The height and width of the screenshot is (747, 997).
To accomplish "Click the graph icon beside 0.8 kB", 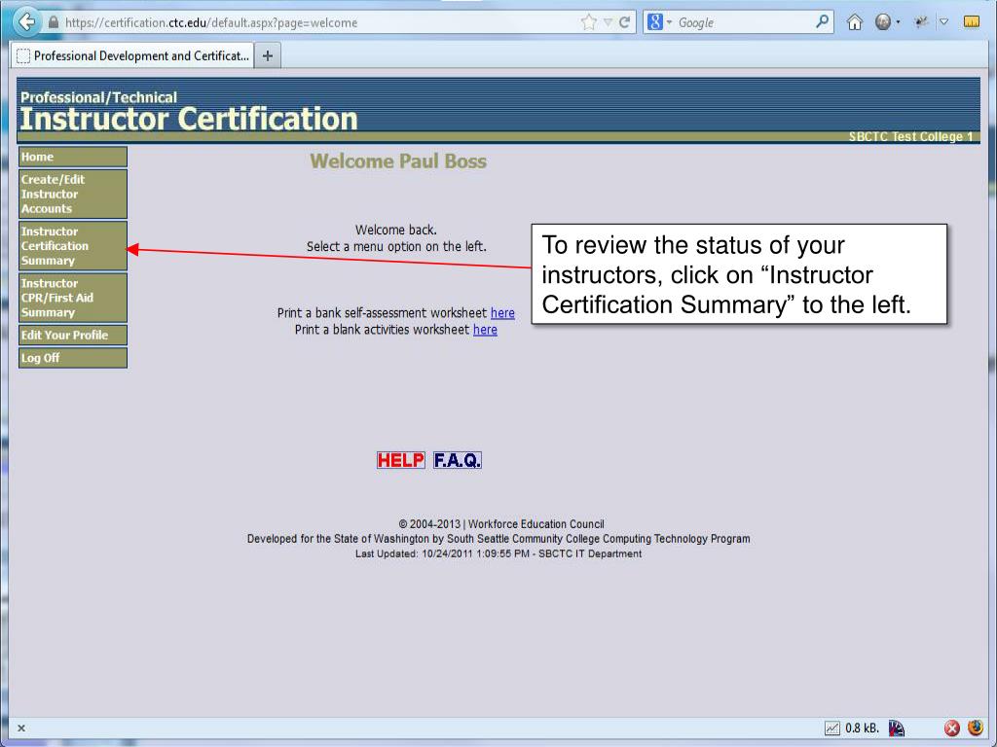I will click(x=831, y=728).
